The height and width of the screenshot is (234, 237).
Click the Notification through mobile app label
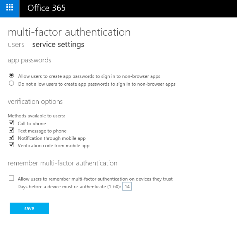[x=52, y=138]
